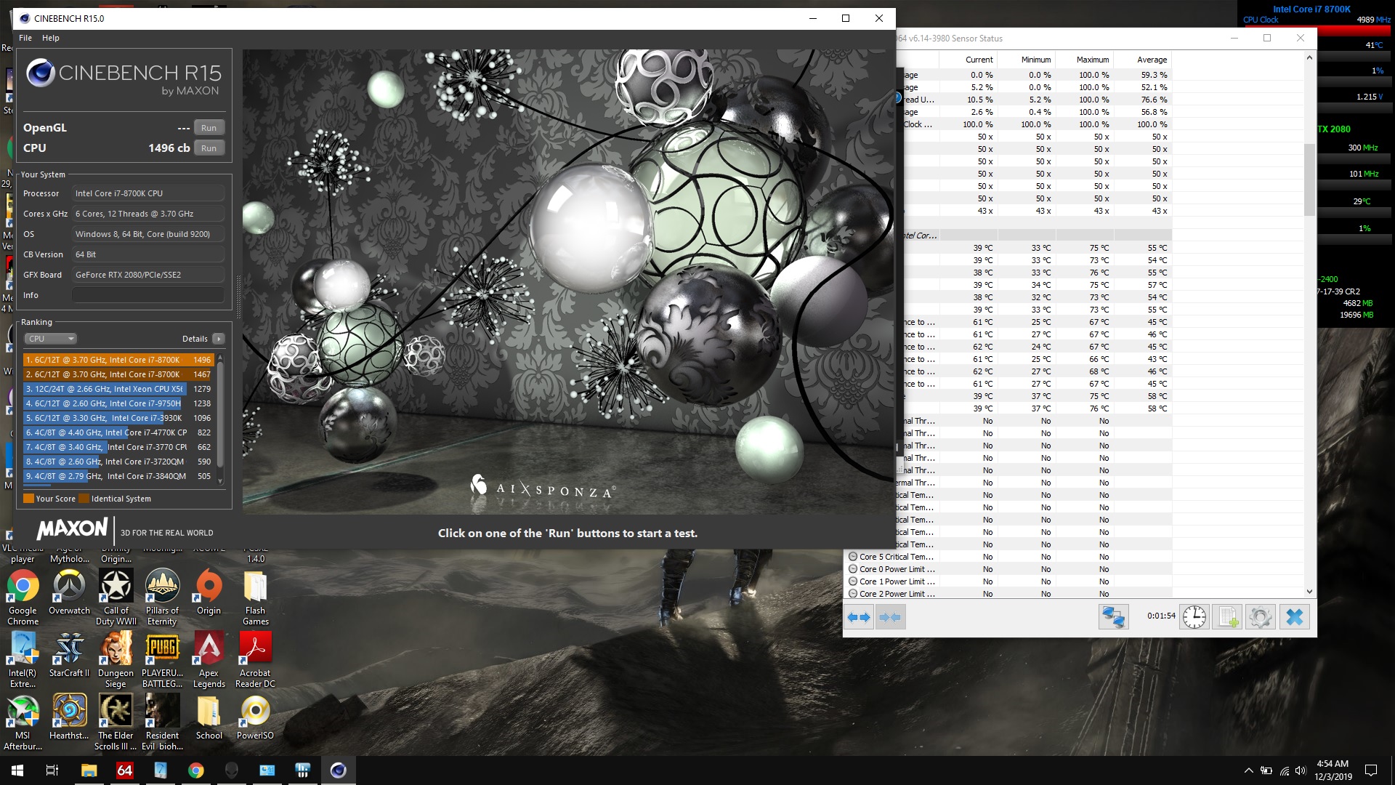Select Call of Duty WWII desktop icon
Viewport: 1395px width, 785px height.
pos(116,597)
